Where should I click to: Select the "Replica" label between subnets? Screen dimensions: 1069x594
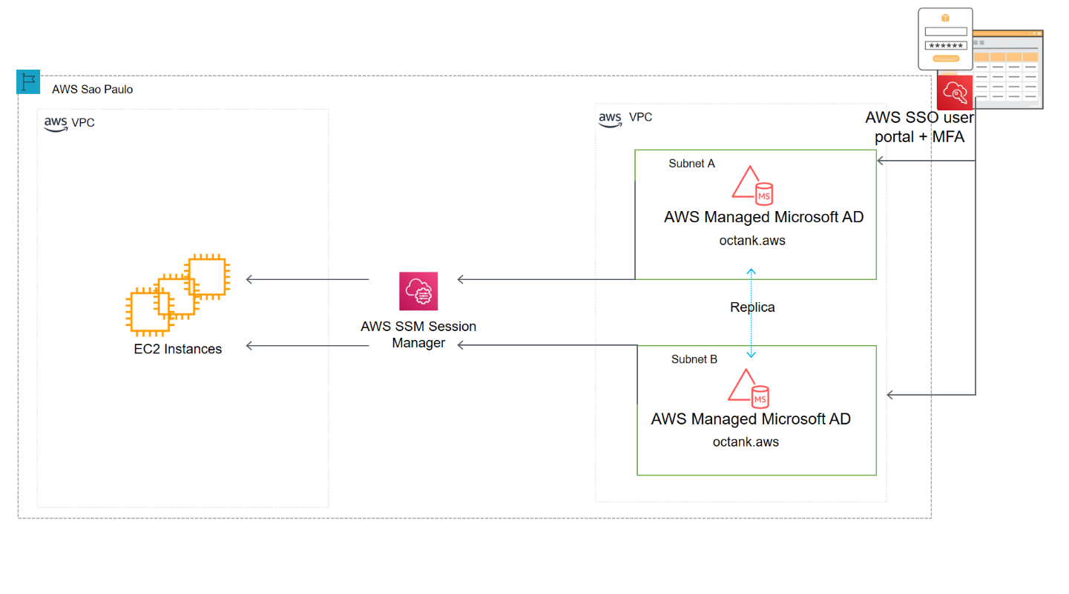tap(752, 307)
